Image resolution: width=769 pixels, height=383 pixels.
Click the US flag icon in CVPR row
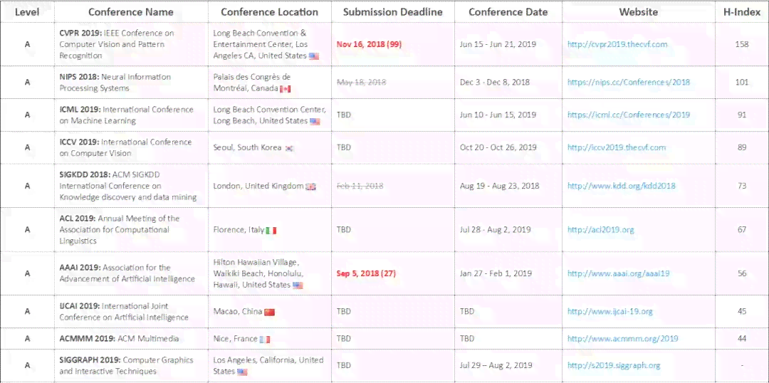[314, 56]
